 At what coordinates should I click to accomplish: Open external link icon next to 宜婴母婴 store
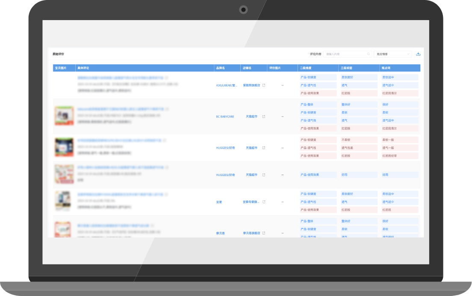(x=264, y=202)
